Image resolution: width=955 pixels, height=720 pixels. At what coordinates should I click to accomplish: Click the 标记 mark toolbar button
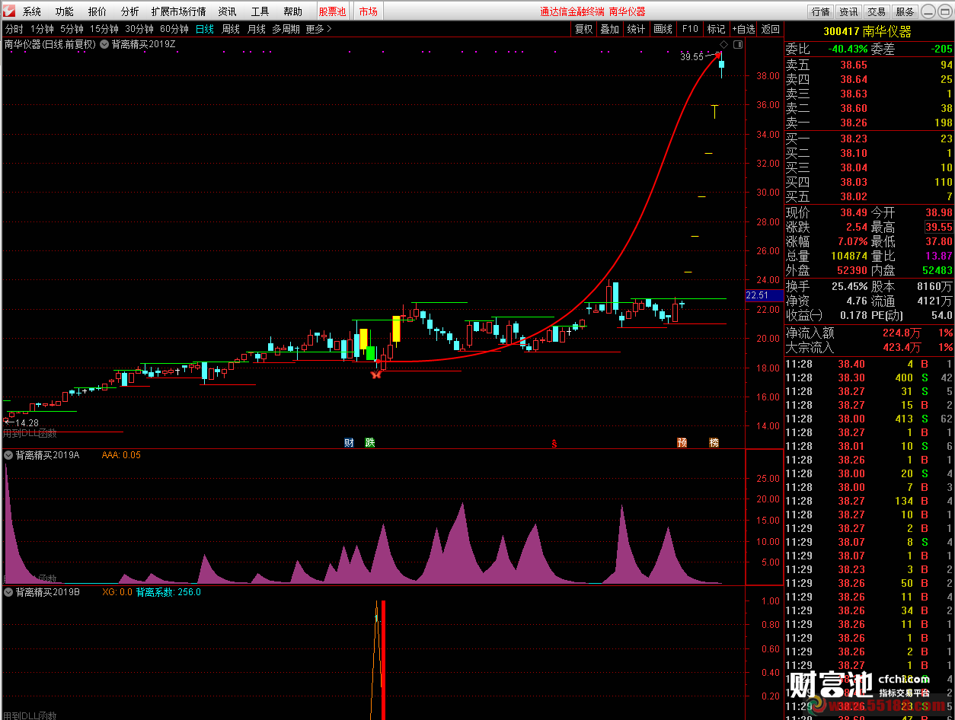(x=717, y=29)
